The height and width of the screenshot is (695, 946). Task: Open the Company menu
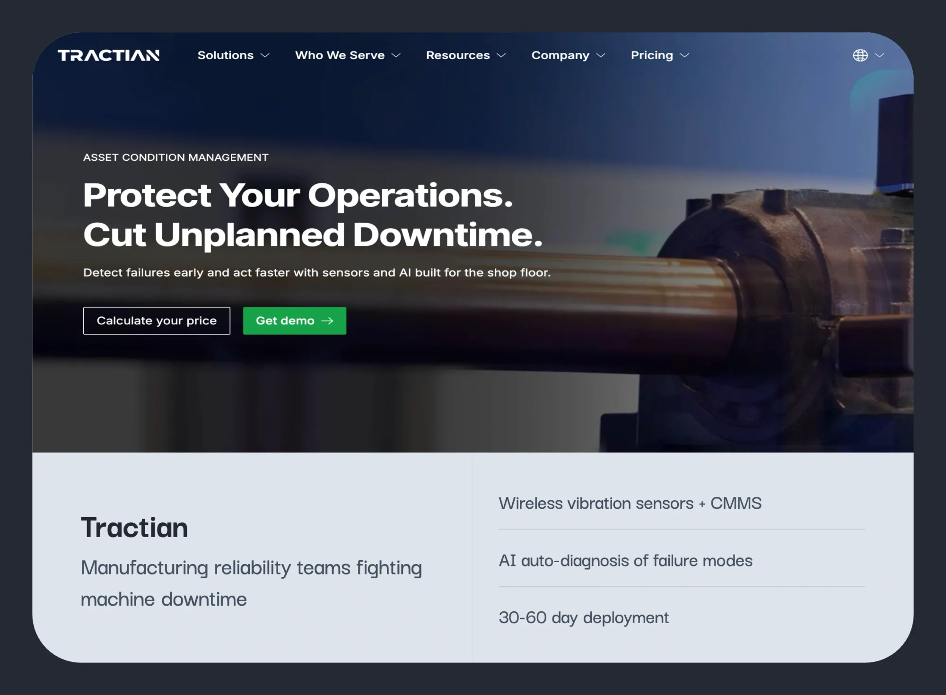pyautogui.click(x=561, y=55)
